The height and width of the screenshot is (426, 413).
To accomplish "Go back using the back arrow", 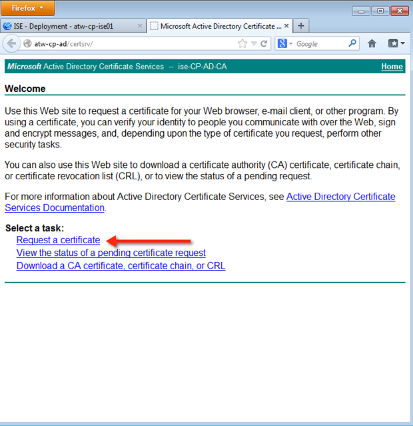I will tap(11, 43).
